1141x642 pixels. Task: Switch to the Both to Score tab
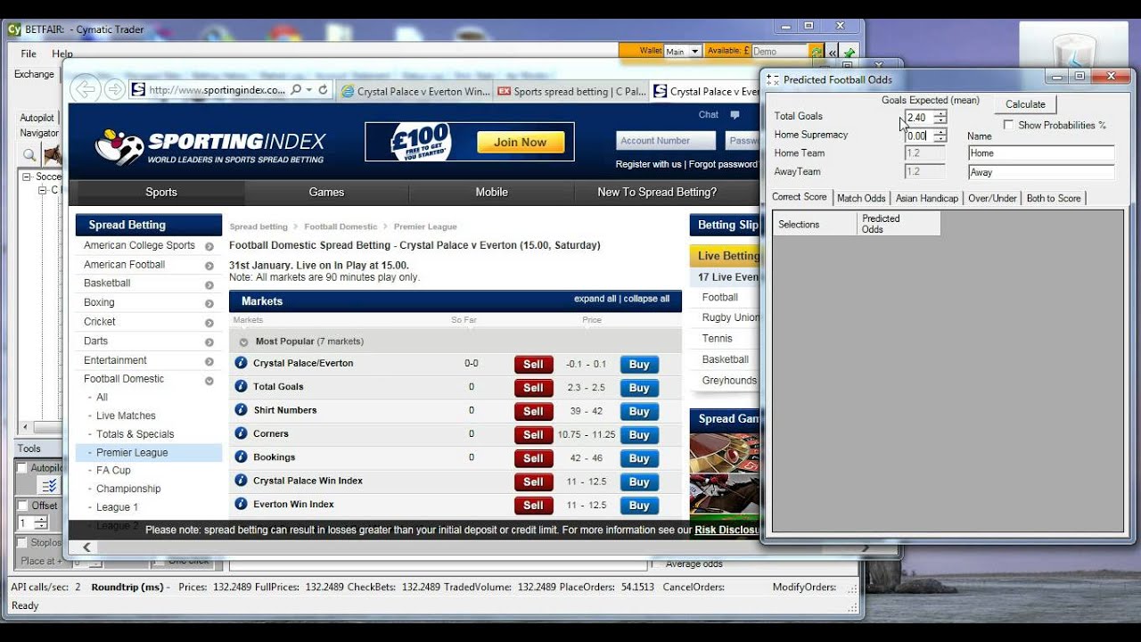1054,198
